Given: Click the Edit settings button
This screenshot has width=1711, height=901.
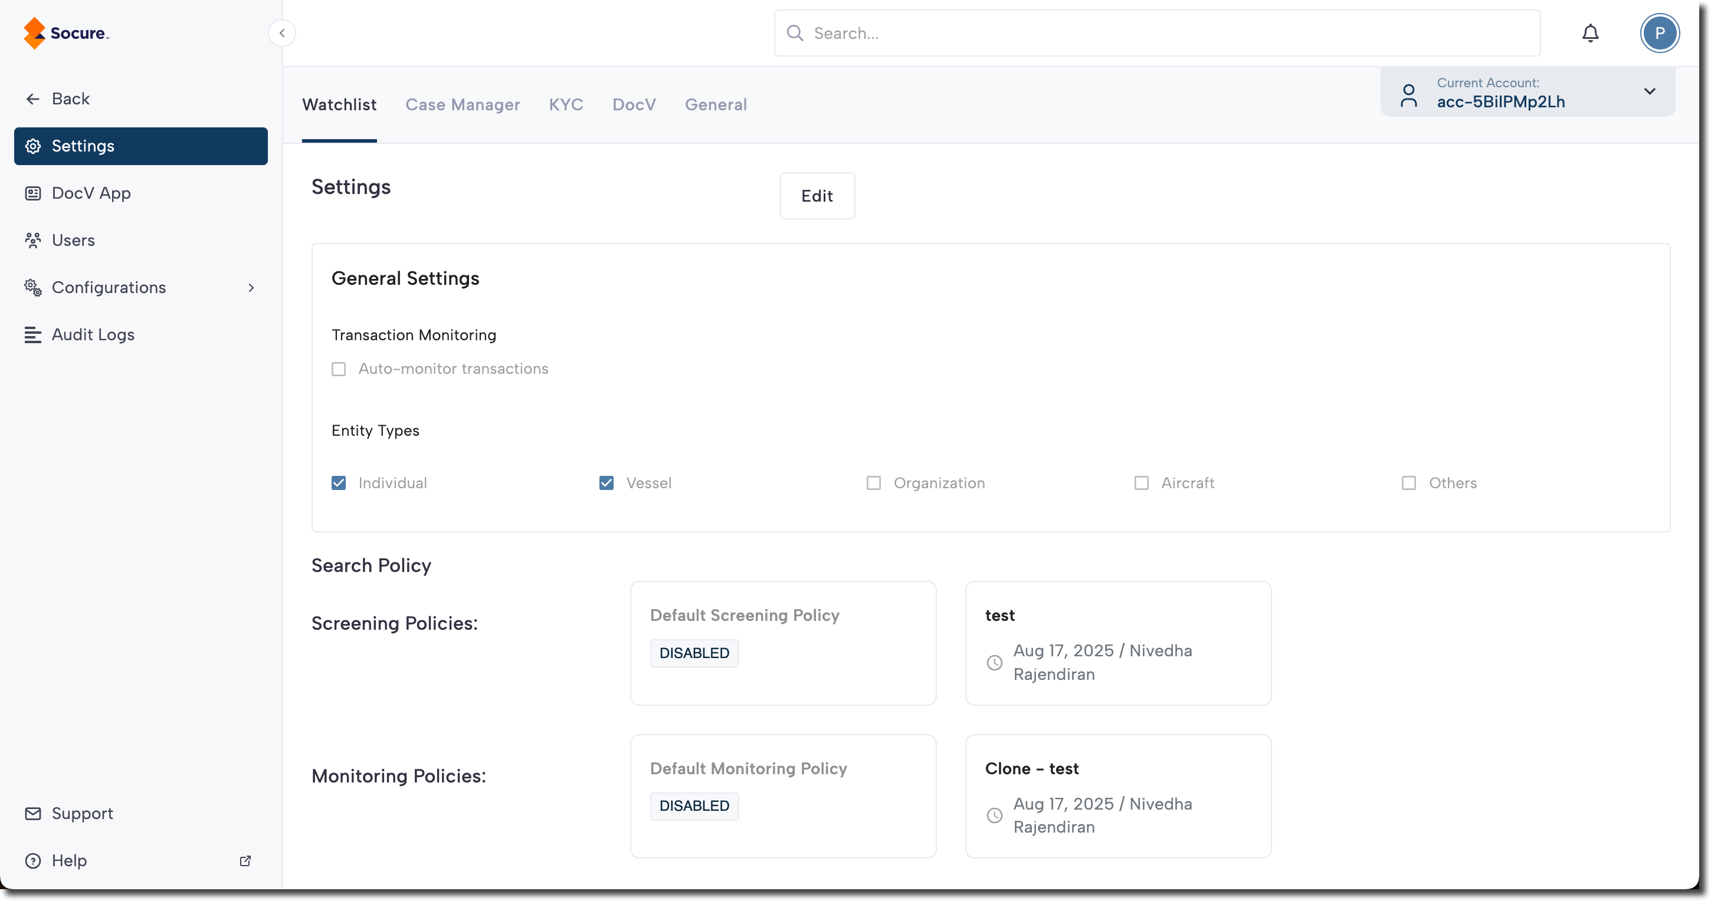Looking at the screenshot, I should [817, 196].
